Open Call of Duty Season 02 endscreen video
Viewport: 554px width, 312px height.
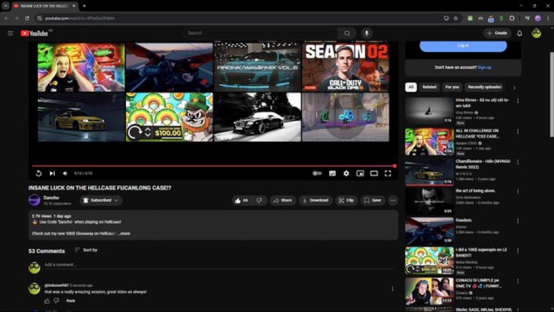click(346, 67)
